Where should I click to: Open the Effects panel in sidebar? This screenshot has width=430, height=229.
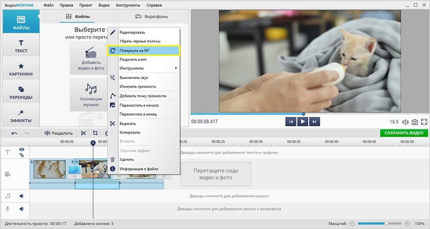coord(21,116)
